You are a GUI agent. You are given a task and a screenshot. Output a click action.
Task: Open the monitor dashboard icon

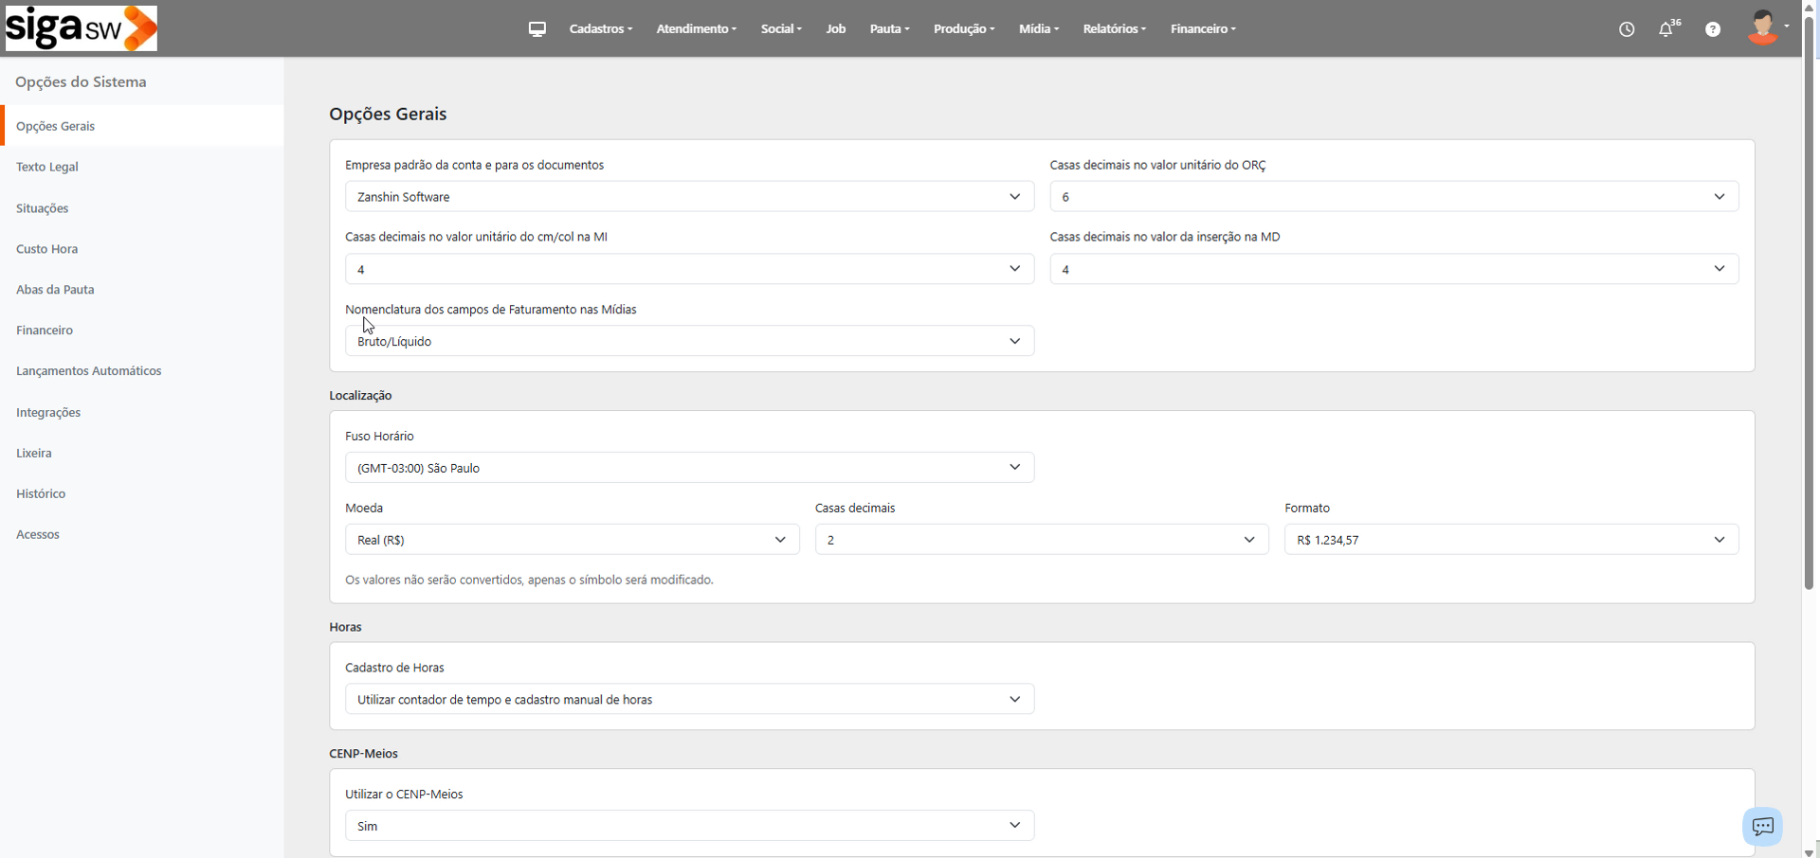pos(537,29)
